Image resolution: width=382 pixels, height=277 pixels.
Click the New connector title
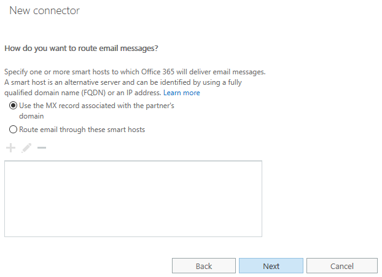tap(44, 10)
